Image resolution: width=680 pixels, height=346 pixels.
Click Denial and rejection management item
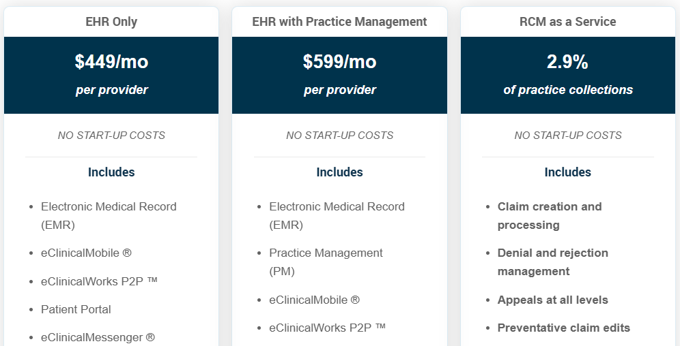pyautogui.click(x=553, y=262)
